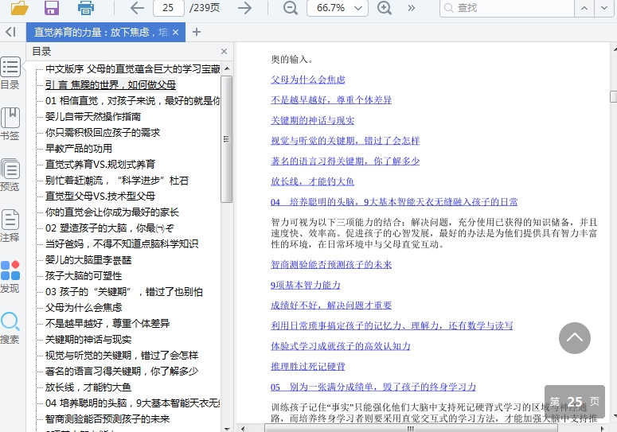Select outline entry 中文版序 父母的直觉蕴含巨大的学习宝藏
617x432 pixels.
(133, 69)
